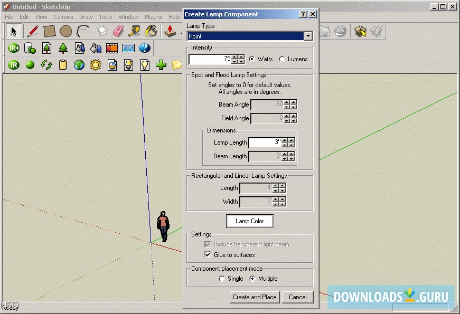Open the Plugins menu

[154, 17]
